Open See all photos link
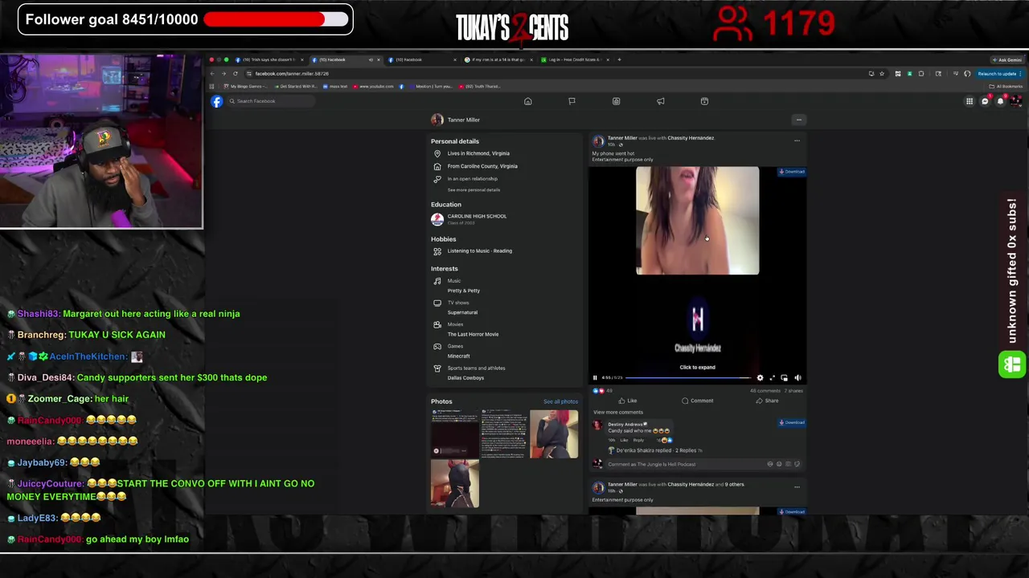Viewport: 1029px width, 578px height. pos(560,401)
